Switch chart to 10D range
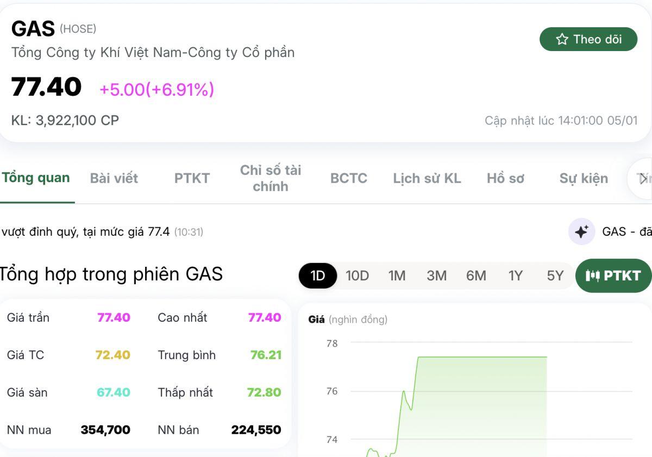 point(357,276)
